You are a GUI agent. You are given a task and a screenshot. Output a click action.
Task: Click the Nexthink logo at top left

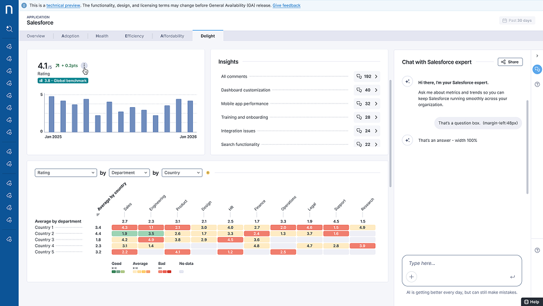9,9
